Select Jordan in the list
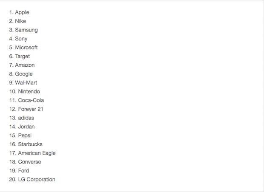The height and width of the screenshot is (192, 264). click(x=22, y=127)
